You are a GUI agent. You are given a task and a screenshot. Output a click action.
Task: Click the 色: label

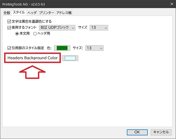(x=49, y=48)
